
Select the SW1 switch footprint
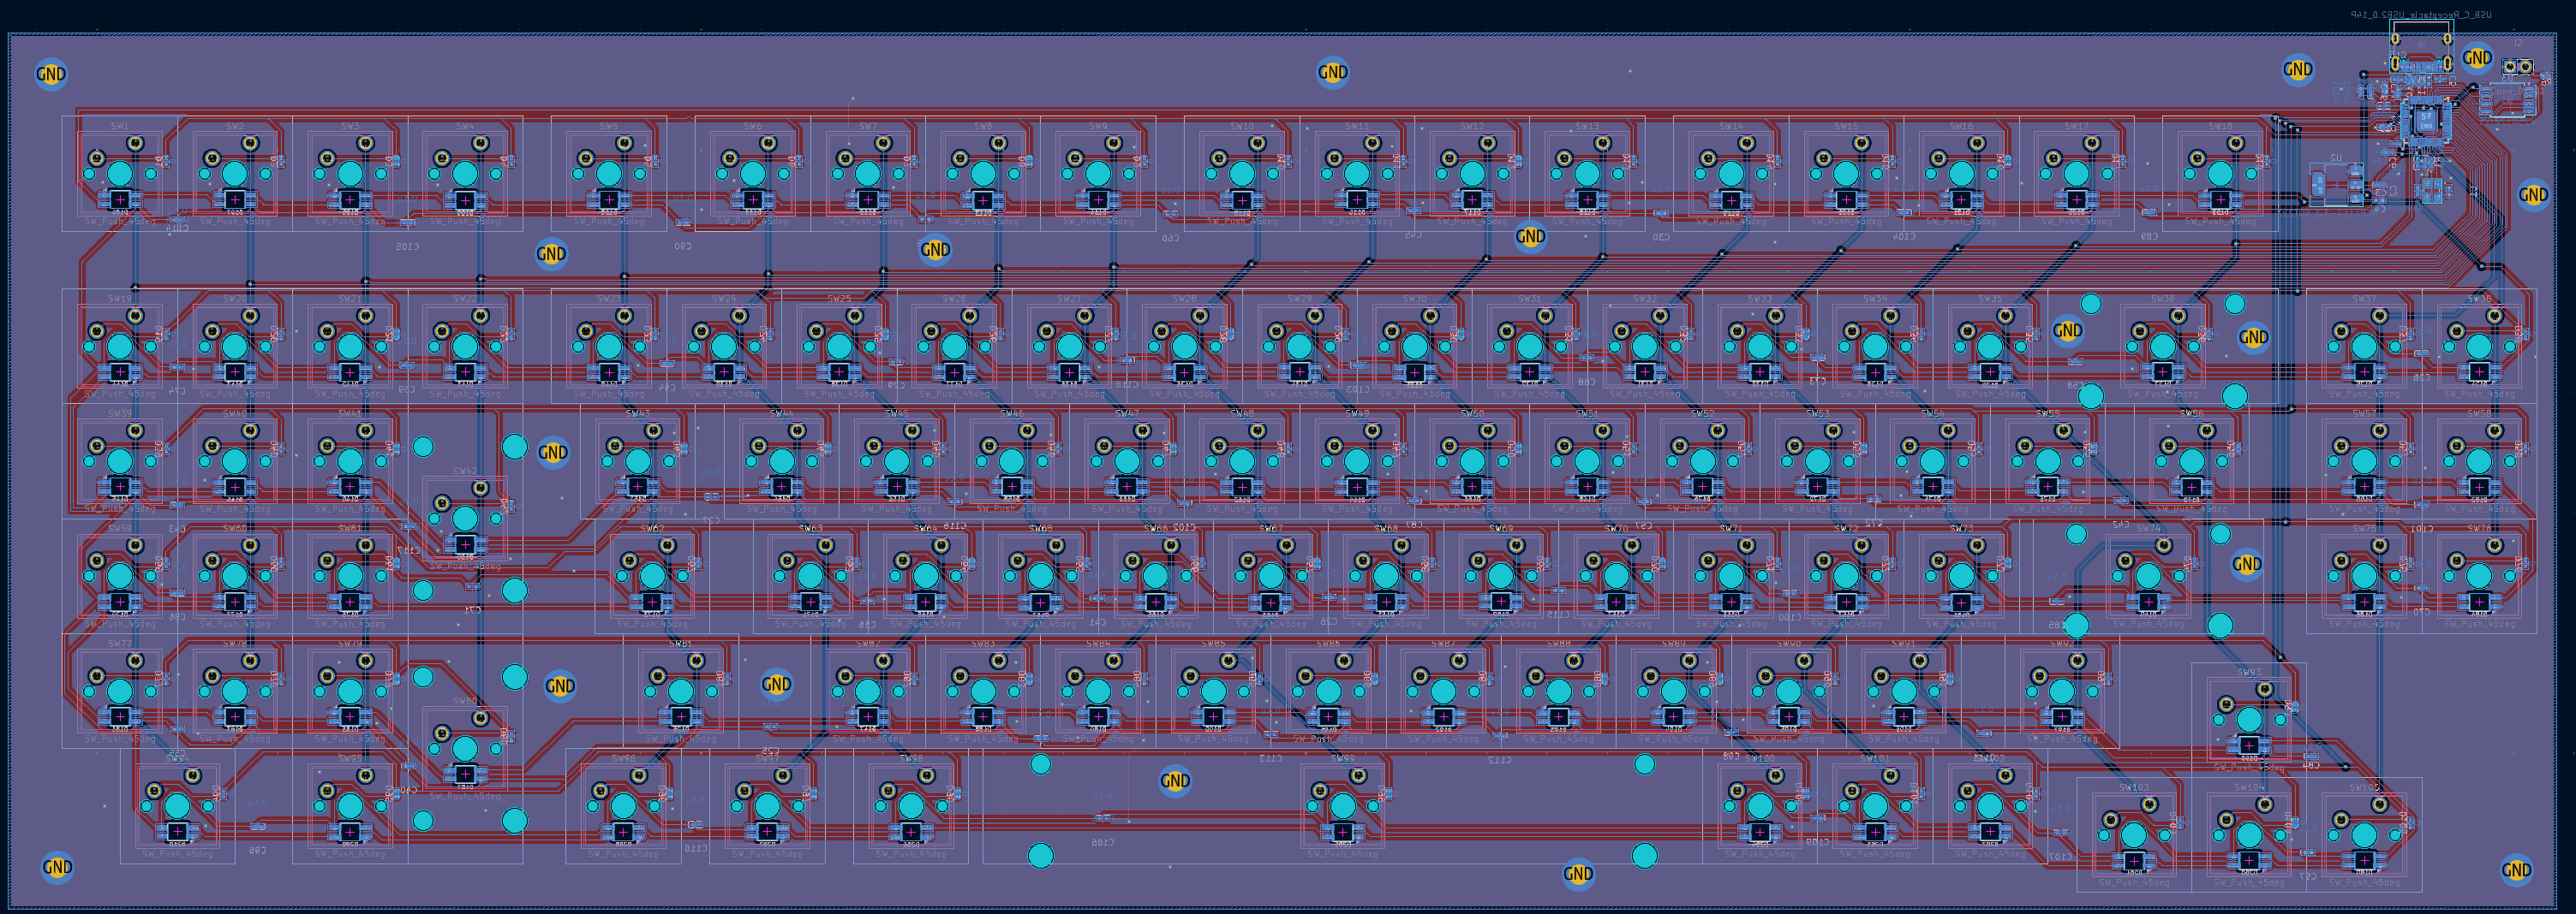coord(120,174)
